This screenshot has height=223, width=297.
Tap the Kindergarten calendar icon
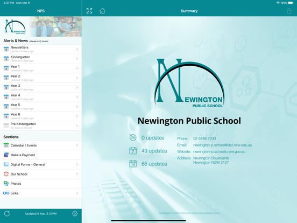pos(6,59)
